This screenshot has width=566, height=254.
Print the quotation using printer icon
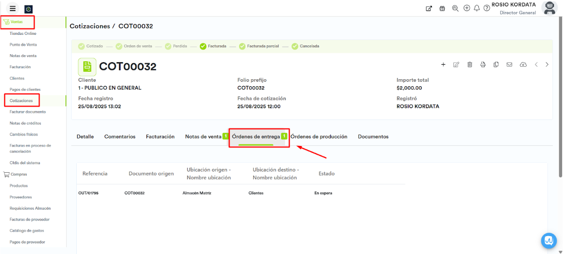pyautogui.click(x=483, y=65)
